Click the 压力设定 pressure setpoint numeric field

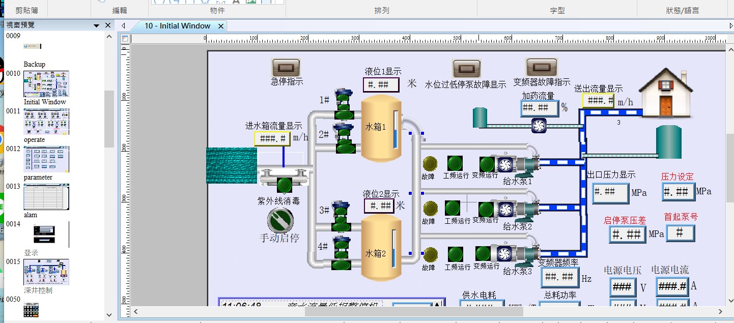(678, 192)
